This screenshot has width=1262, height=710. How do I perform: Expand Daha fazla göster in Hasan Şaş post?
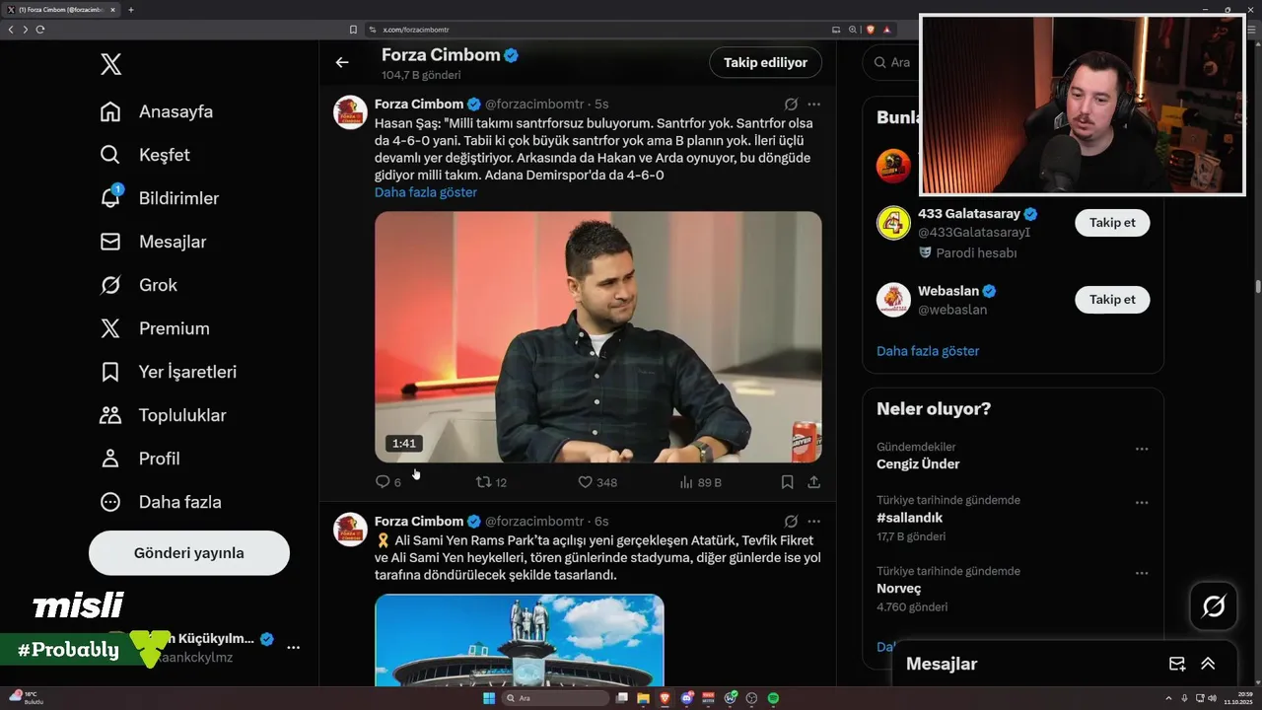(x=425, y=192)
